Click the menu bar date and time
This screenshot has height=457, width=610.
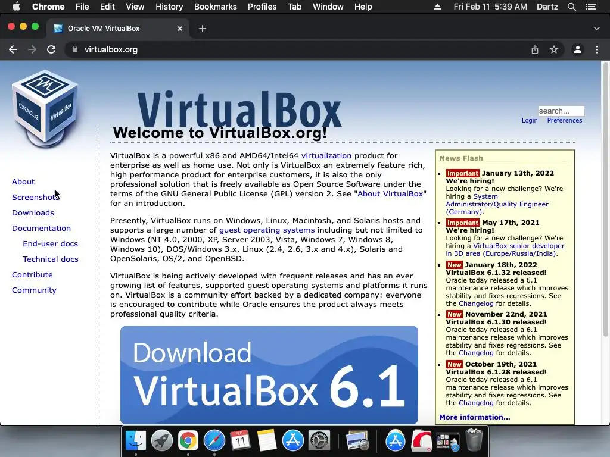point(490,7)
